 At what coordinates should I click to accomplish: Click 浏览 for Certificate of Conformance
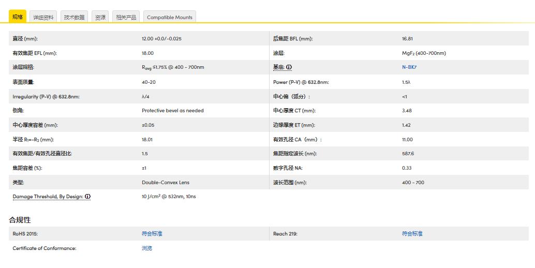pos(147,248)
